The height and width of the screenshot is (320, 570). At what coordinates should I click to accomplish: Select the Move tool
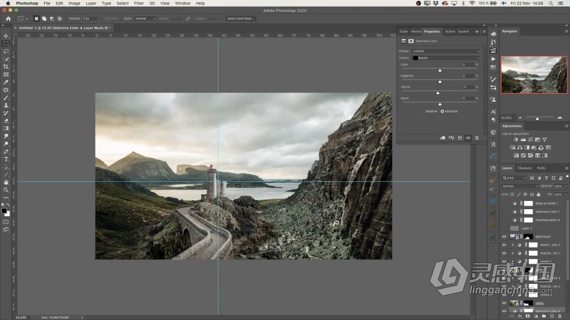point(6,36)
